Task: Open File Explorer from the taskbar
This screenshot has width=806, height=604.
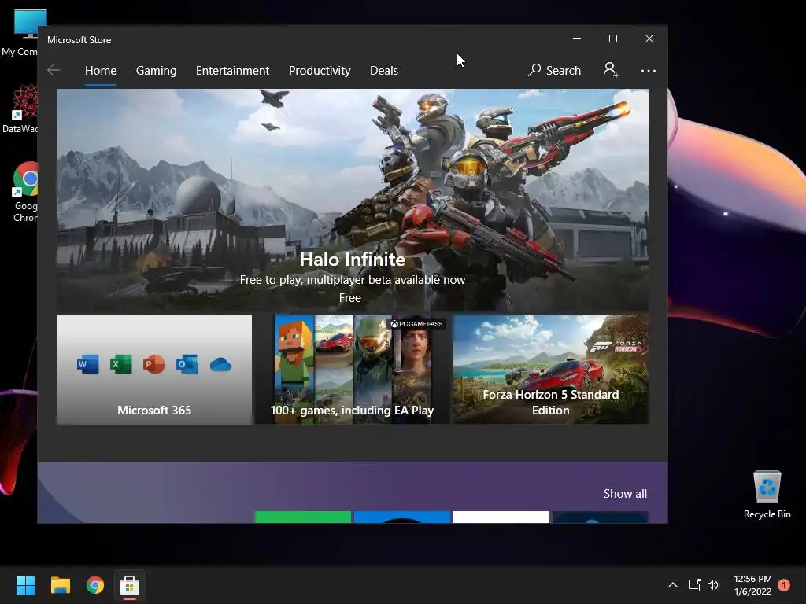Action: click(60, 585)
